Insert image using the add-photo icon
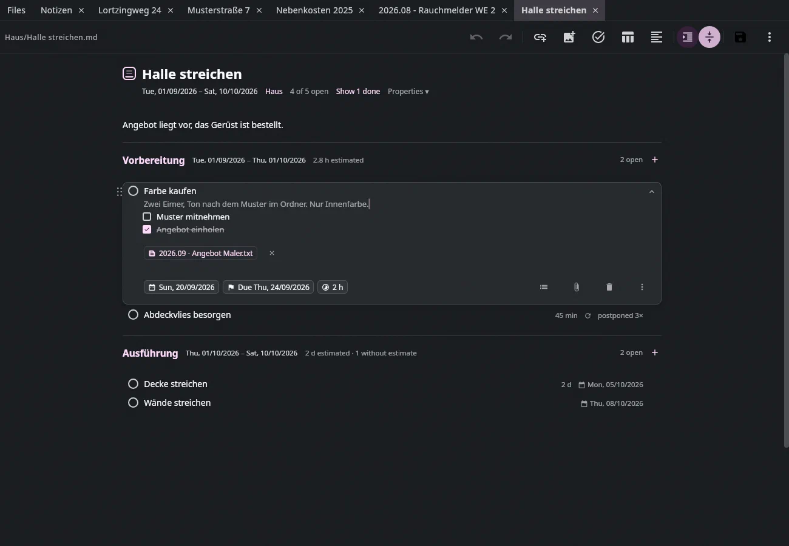 pos(569,38)
